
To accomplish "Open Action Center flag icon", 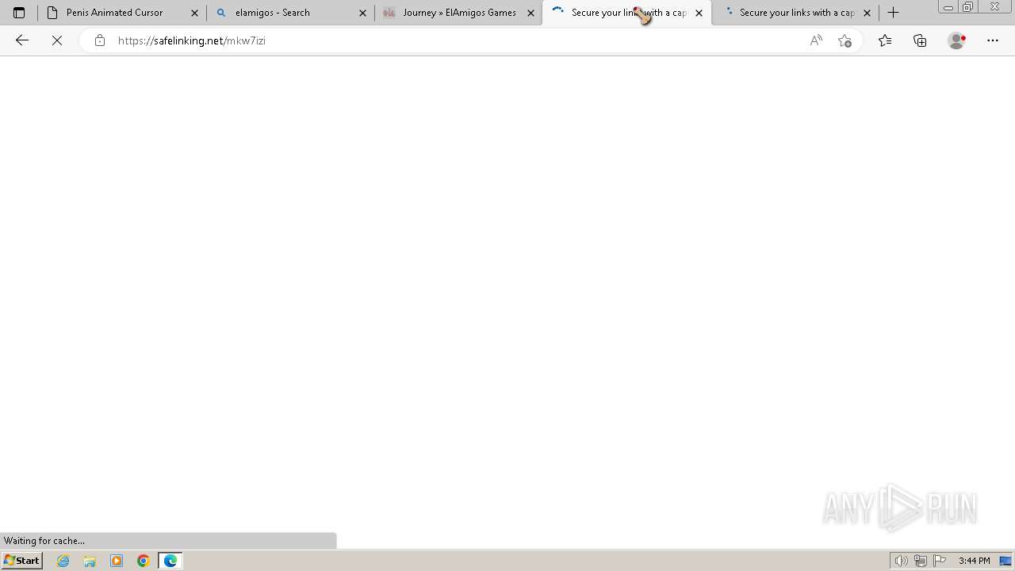I will pyautogui.click(x=940, y=561).
